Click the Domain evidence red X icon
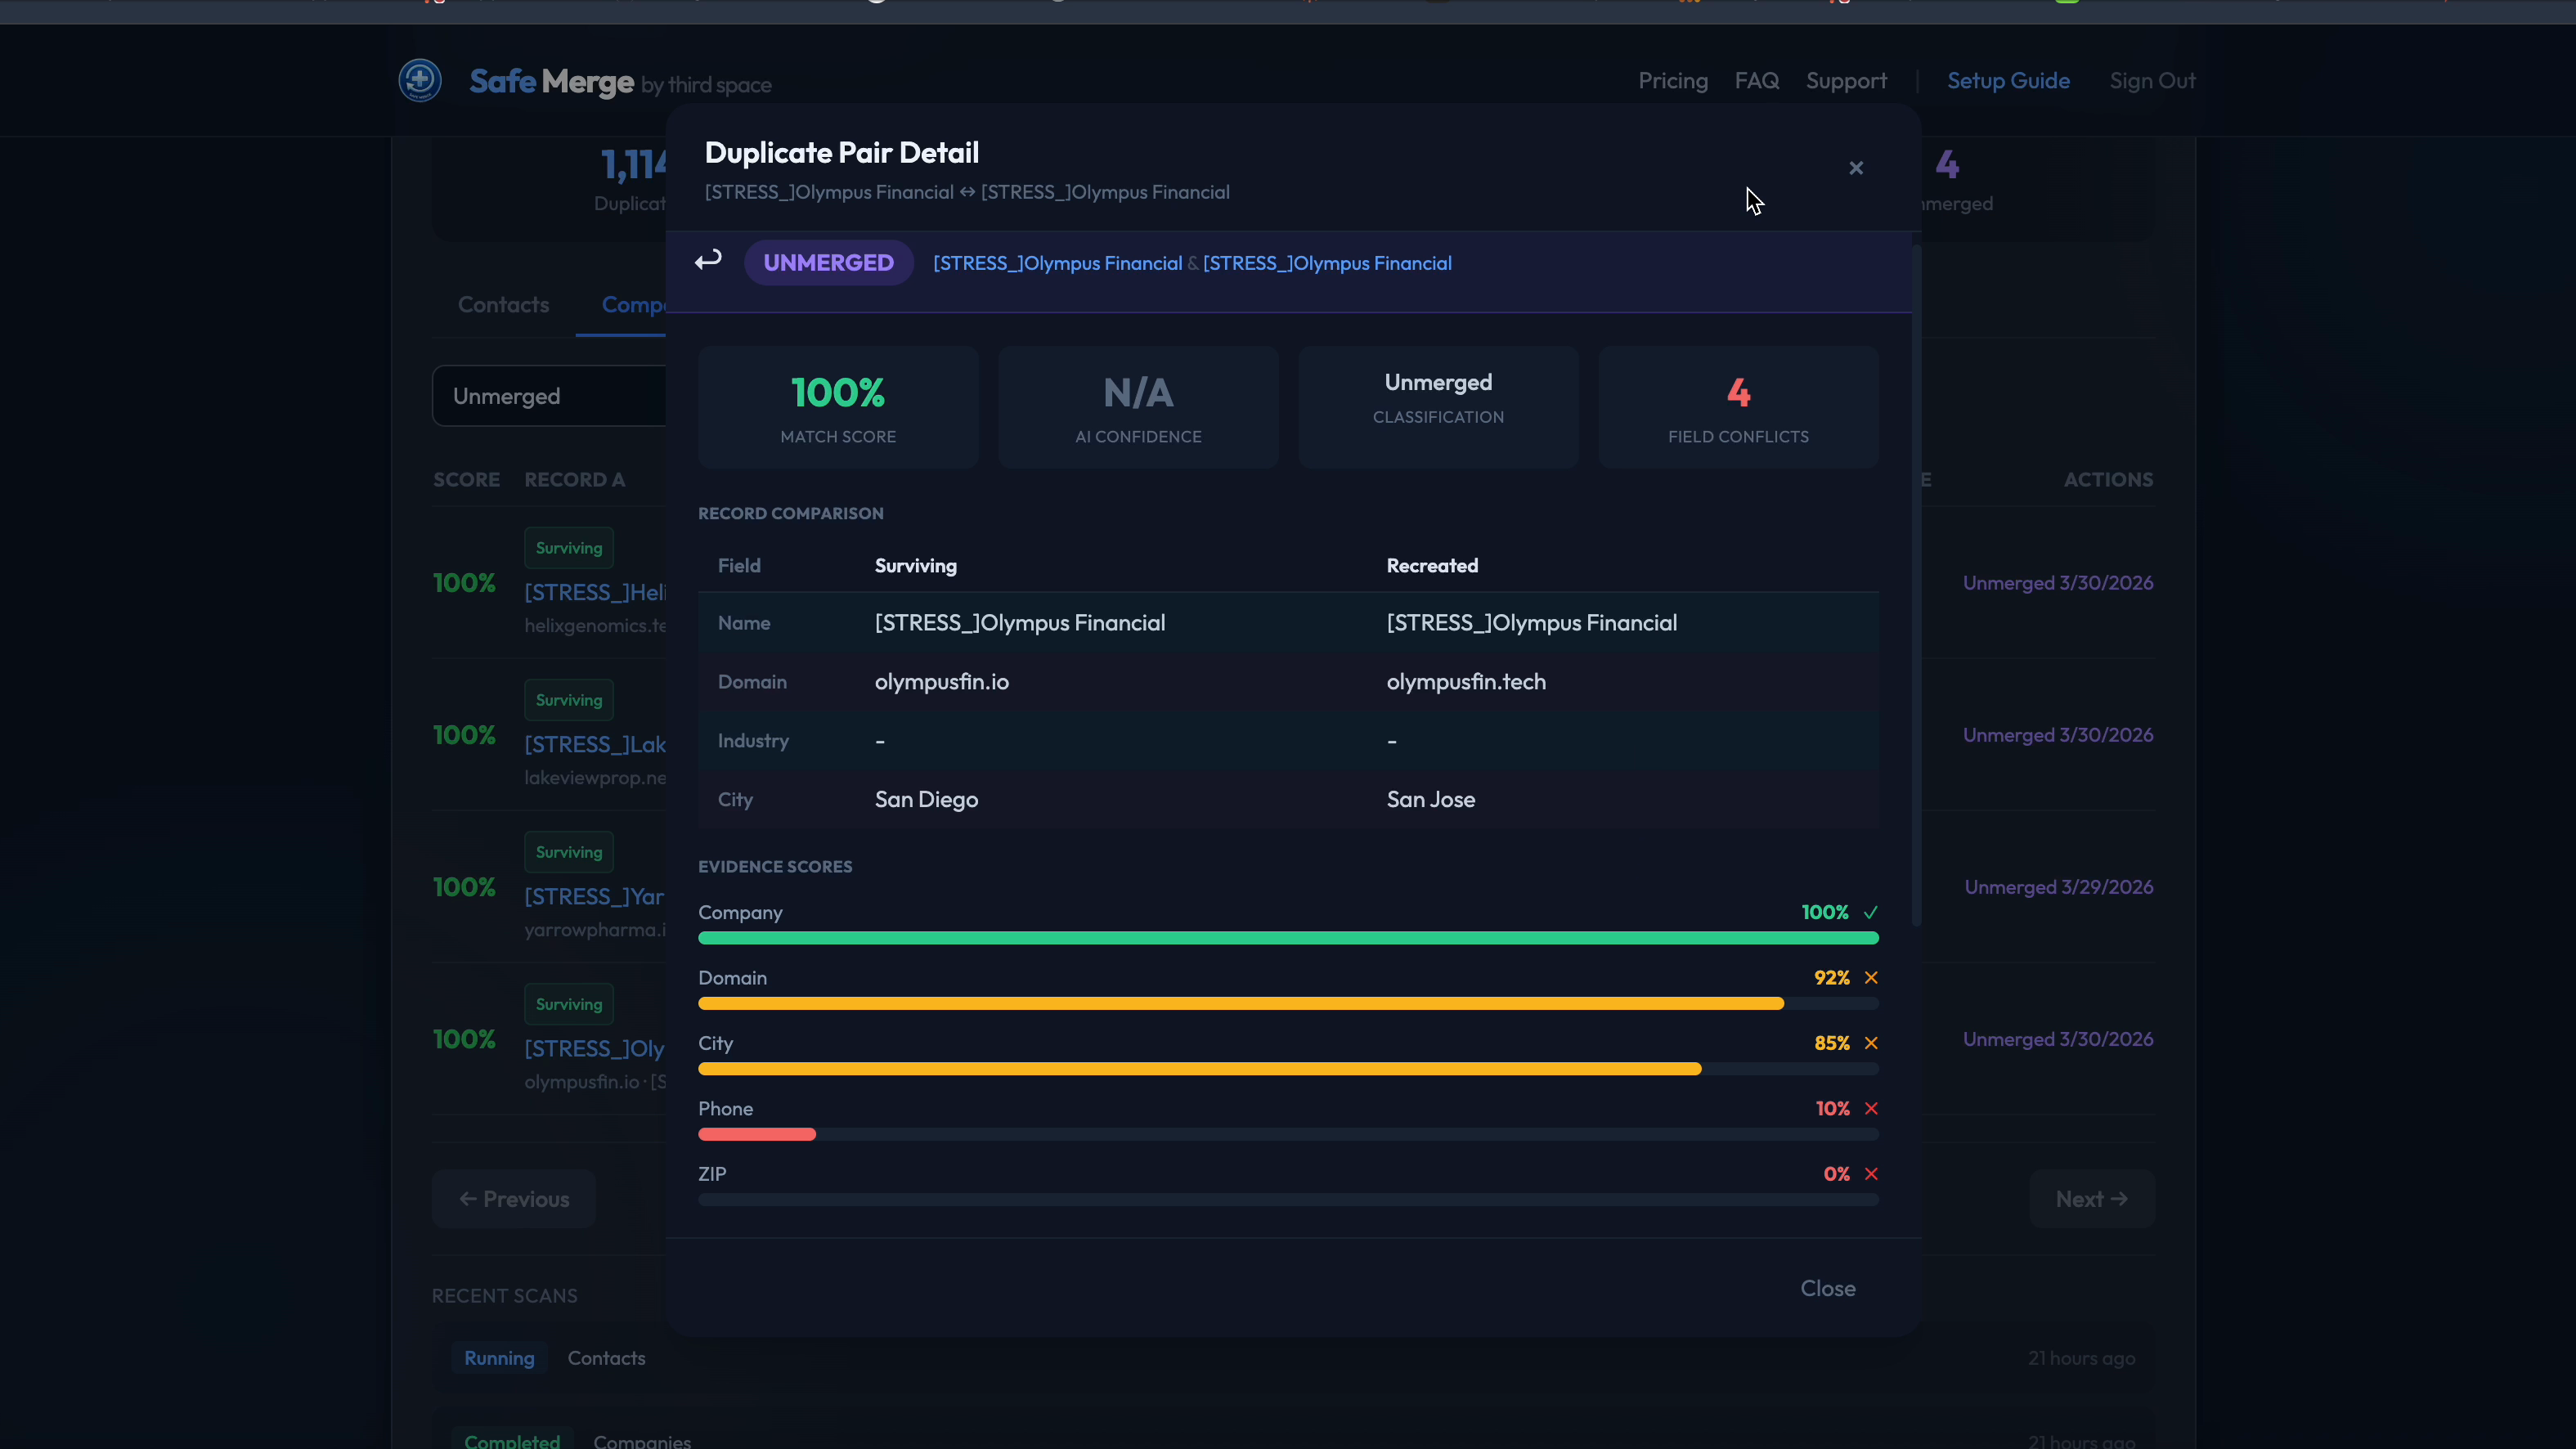2576x1449 pixels. pos(1871,978)
